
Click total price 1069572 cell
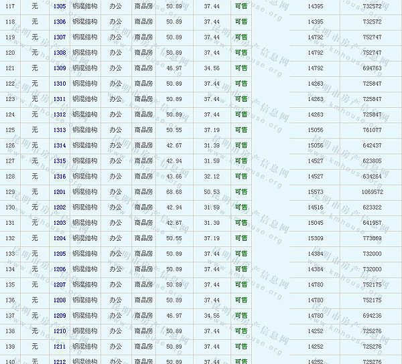click(371, 192)
